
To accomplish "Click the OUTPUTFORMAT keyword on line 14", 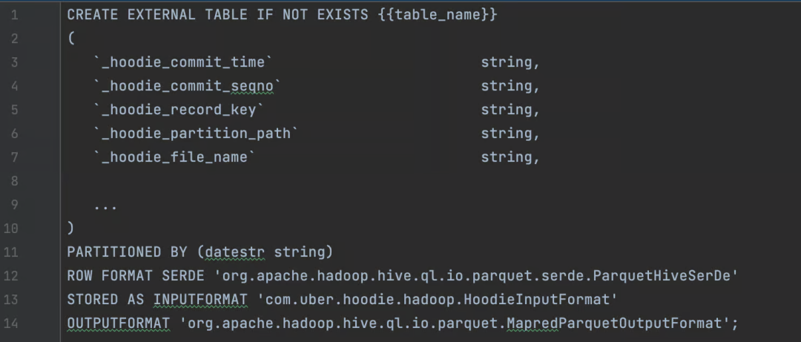I will click(x=118, y=323).
